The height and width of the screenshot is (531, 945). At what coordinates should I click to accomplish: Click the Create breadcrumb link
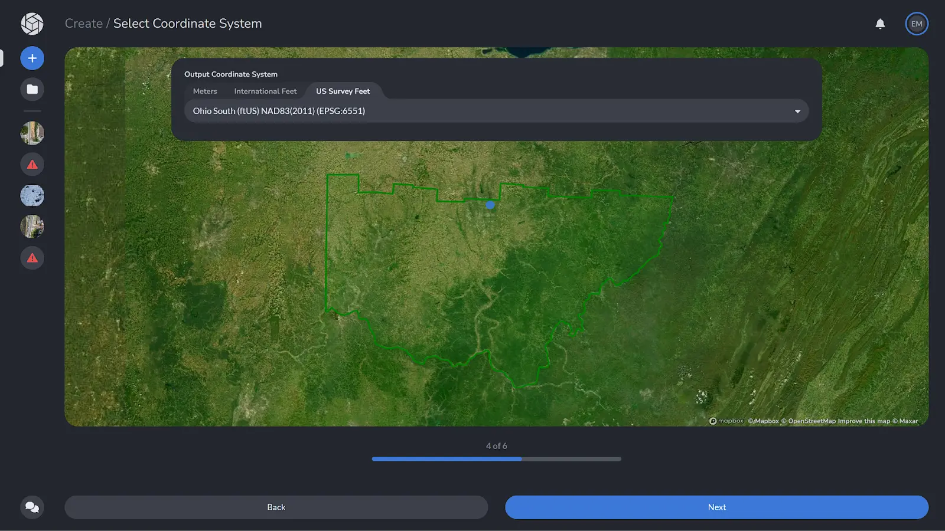[84, 24]
